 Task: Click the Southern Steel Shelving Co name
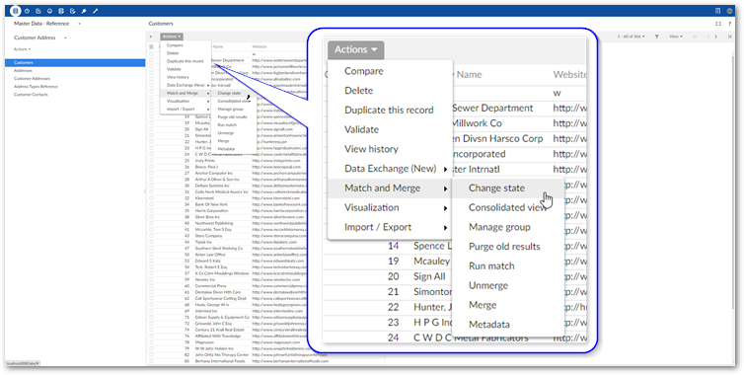click(219, 249)
